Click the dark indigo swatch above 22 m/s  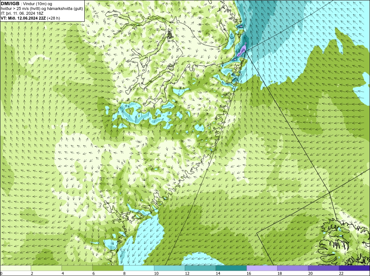(x=354, y=268)
